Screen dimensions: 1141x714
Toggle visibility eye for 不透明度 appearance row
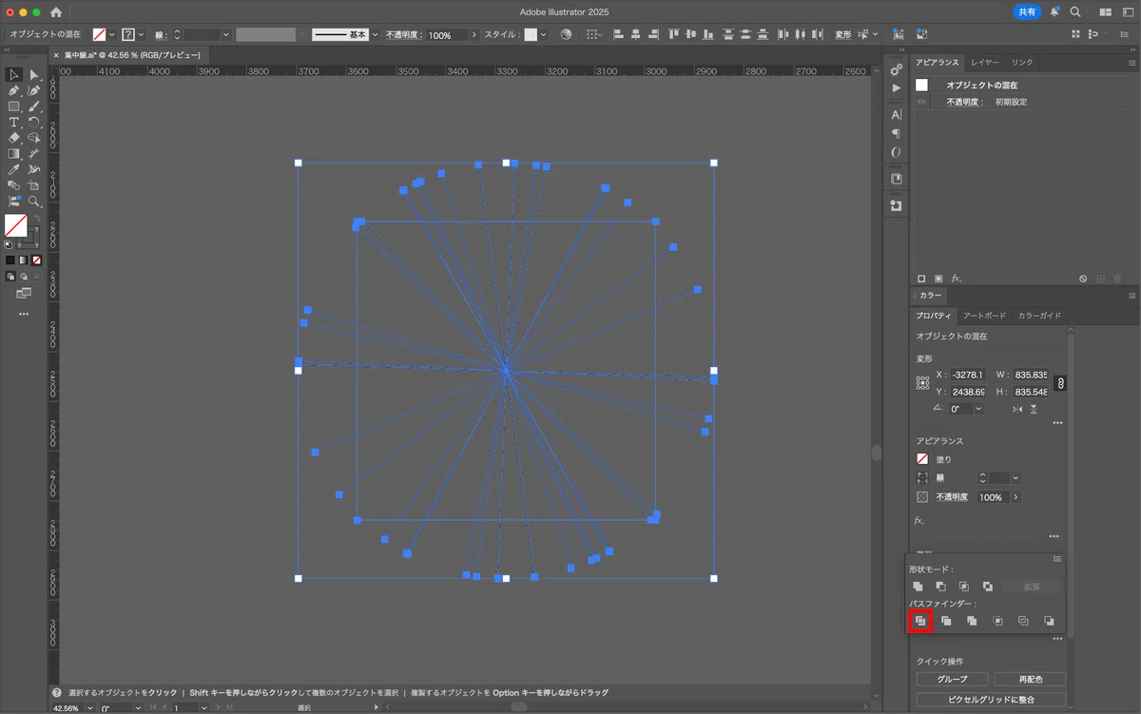point(920,102)
